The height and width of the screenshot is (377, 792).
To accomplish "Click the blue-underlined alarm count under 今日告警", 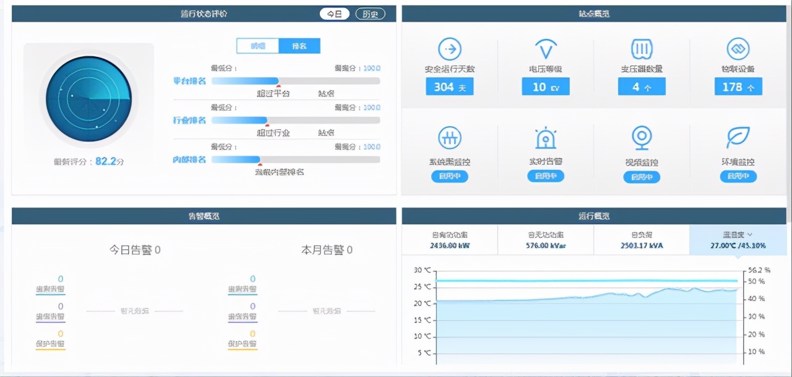I will [x=61, y=279].
